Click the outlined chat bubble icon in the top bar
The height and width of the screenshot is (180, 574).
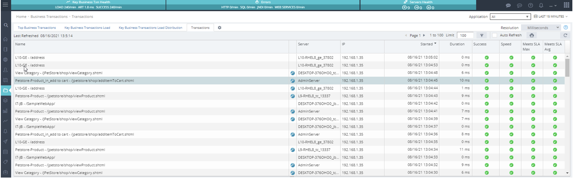pyautogui.click(x=519, y=6)
